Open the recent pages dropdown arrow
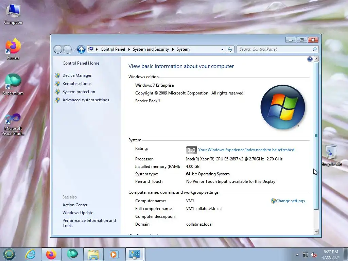 [x=74, y=50]
